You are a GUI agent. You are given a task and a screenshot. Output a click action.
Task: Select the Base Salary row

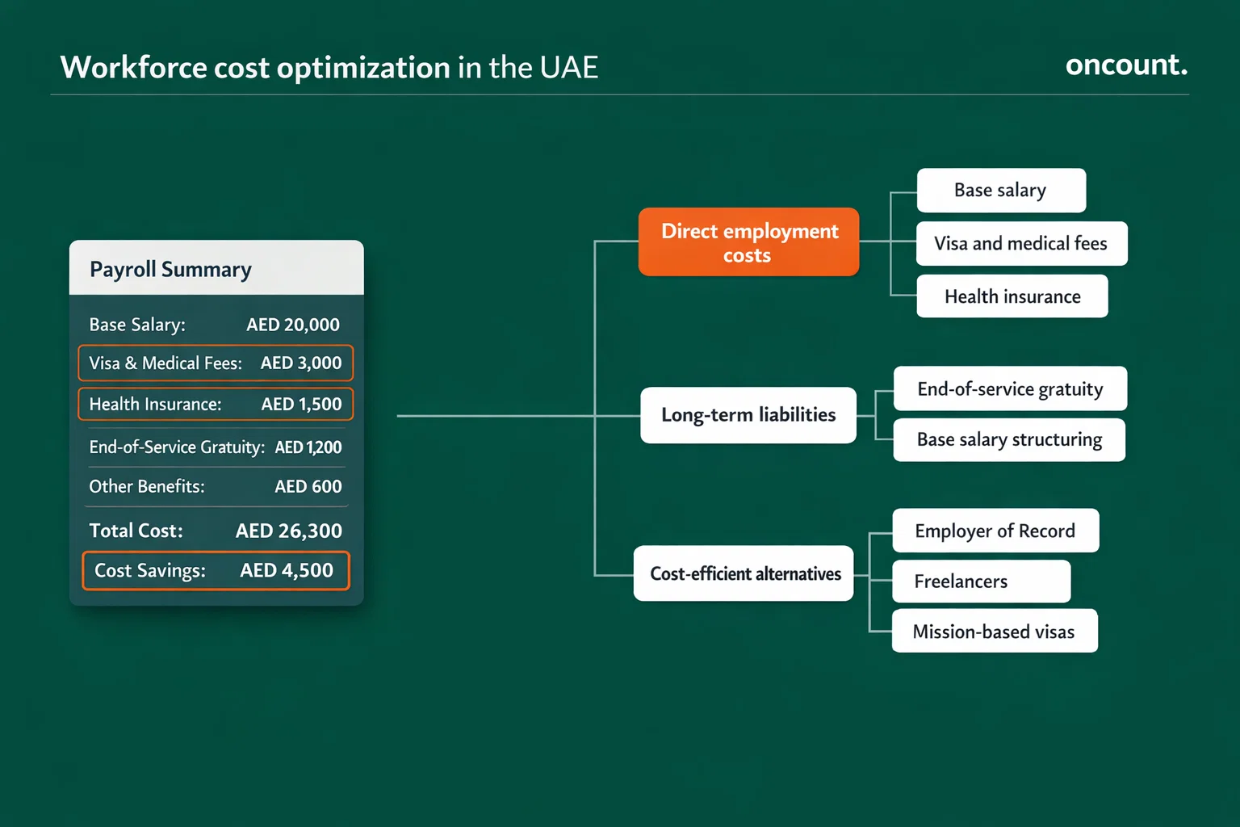213,324
